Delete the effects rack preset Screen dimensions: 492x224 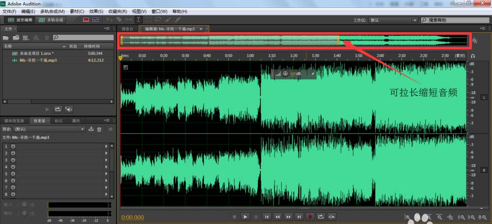pos(99,129)
